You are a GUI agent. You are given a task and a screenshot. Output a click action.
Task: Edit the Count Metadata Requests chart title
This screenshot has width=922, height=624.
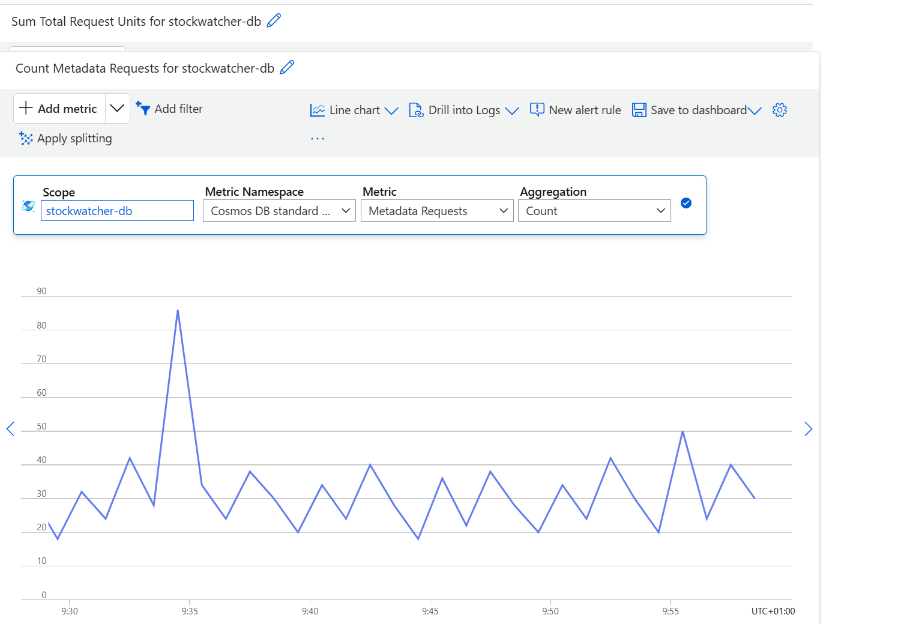(x=287, y=67)
